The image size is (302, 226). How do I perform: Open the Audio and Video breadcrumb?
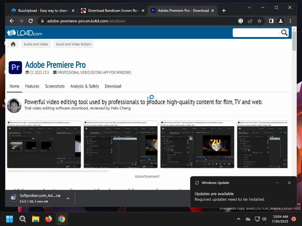point(36,44)
